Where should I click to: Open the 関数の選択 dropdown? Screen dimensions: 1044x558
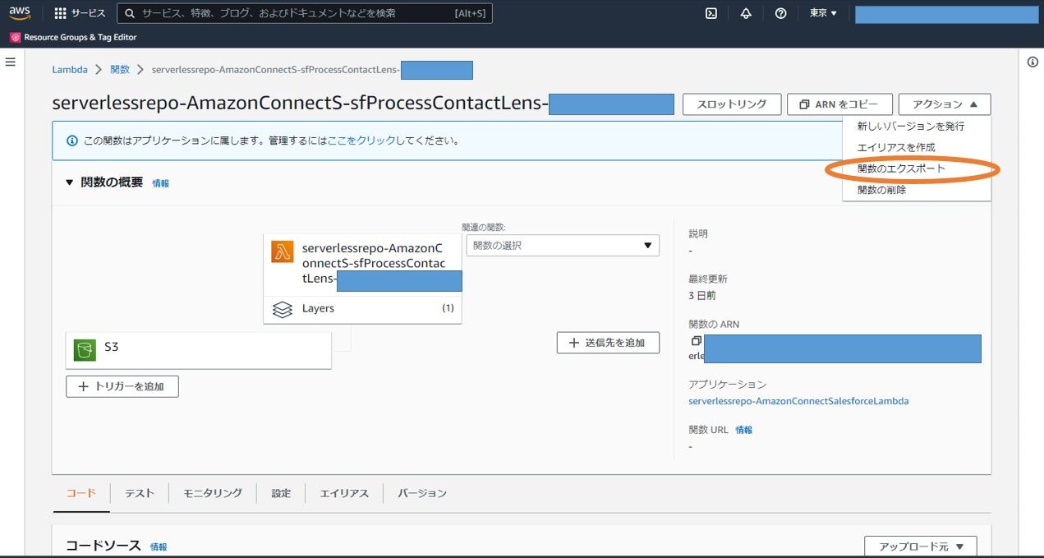563,246
